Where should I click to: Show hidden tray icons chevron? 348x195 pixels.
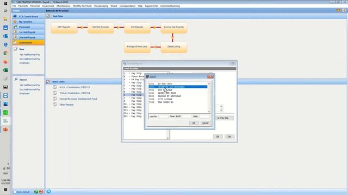pyautogui.click(x=8, y=164)
